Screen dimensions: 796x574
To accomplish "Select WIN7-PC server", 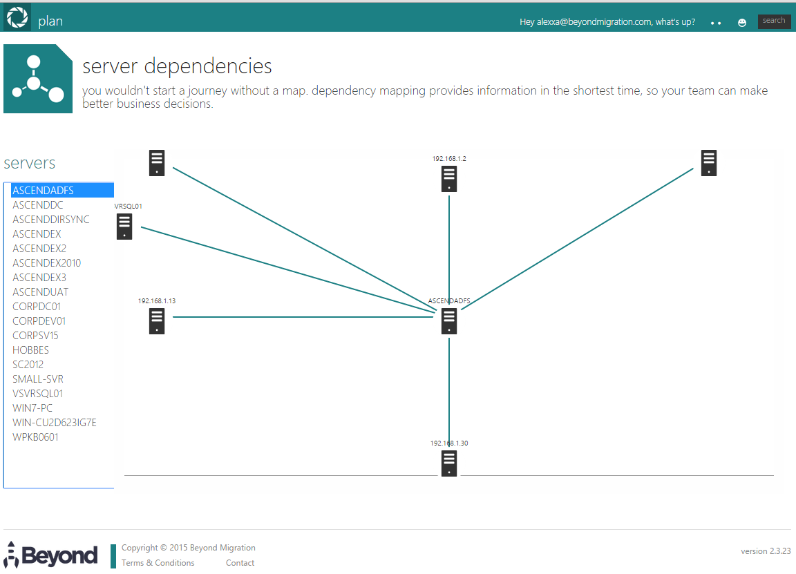I will [32, 408].
